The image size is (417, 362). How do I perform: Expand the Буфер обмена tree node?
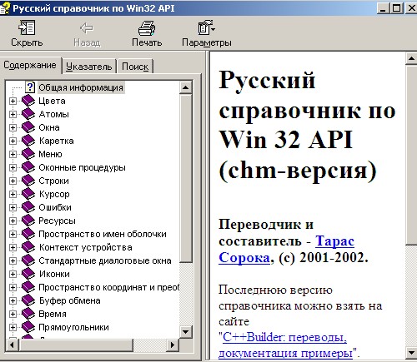pyautogui.click(x=13, y=300)
